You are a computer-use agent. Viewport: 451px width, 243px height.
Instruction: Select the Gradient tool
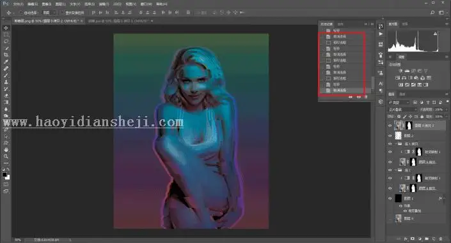pos(6,102)
